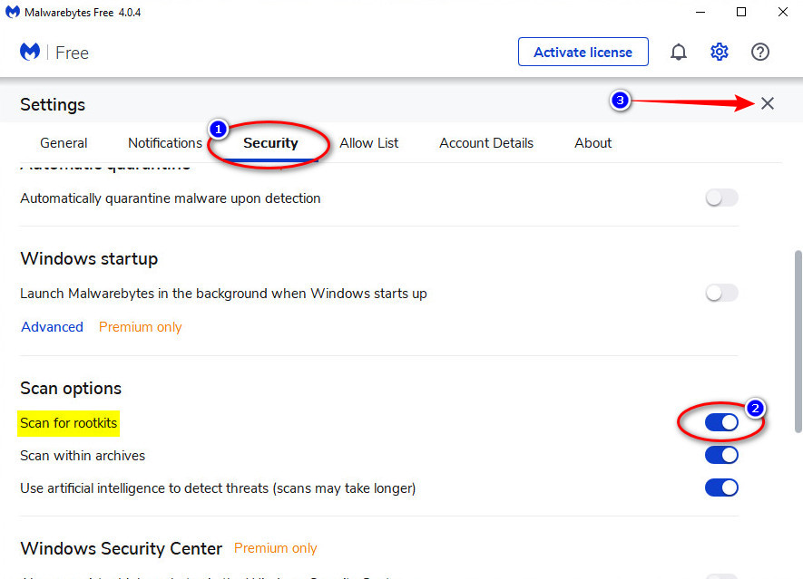803x579 pixels.
Task: Click the title bar Malwarebytes icon
Action: pos(13,12)
